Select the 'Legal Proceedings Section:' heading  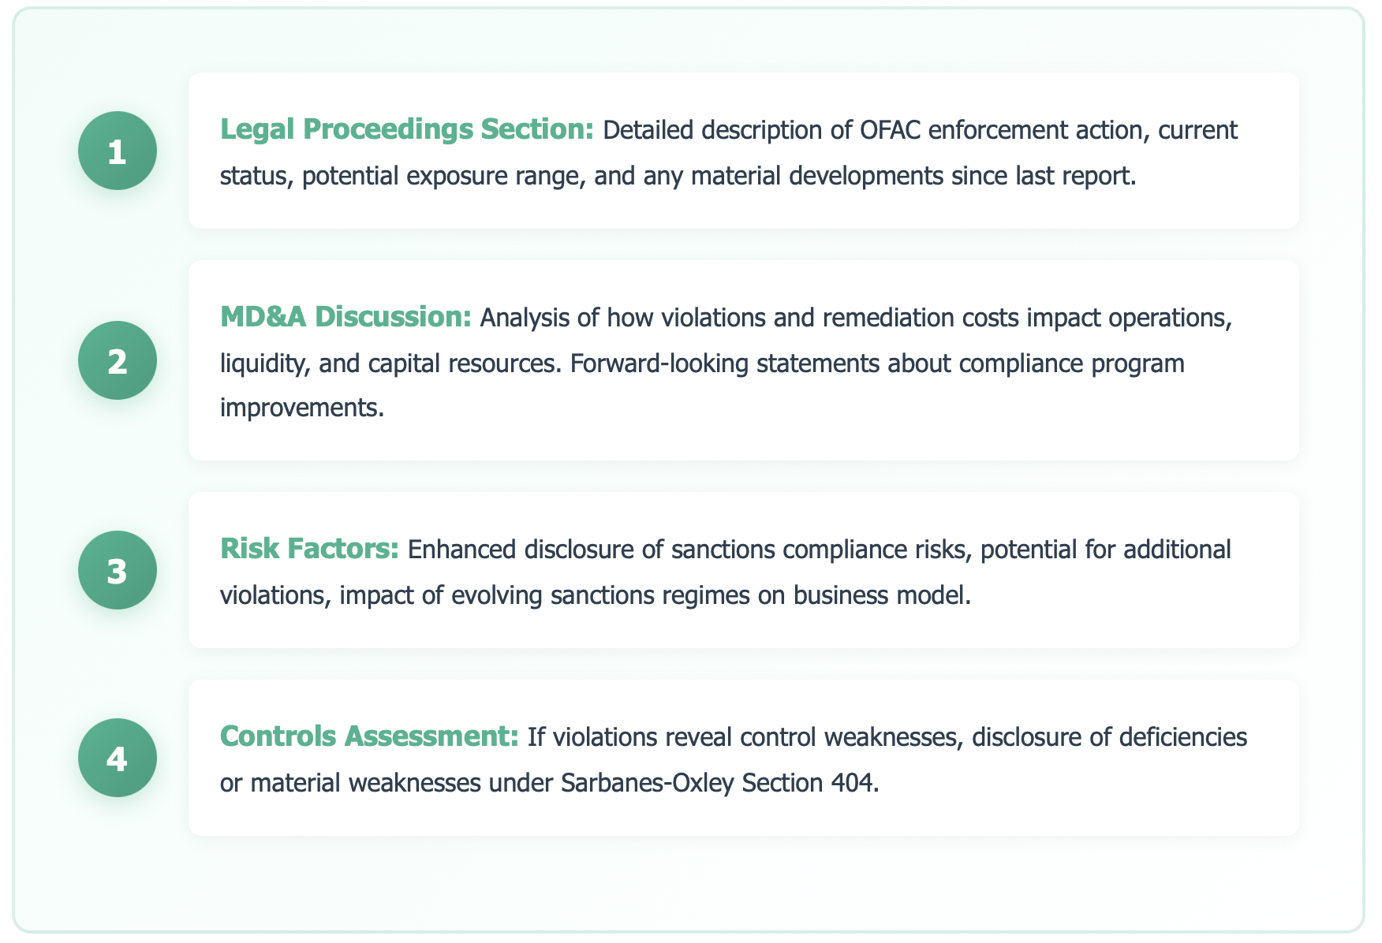click(x=406, y=129)
